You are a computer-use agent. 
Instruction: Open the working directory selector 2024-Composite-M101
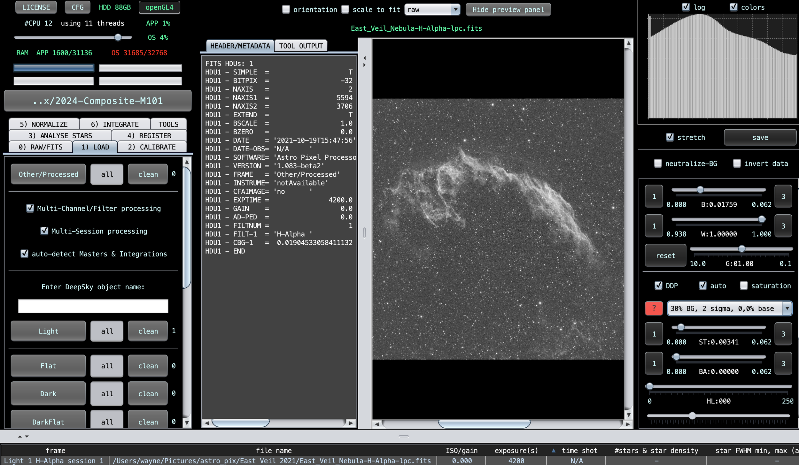[x=98, y=101]
